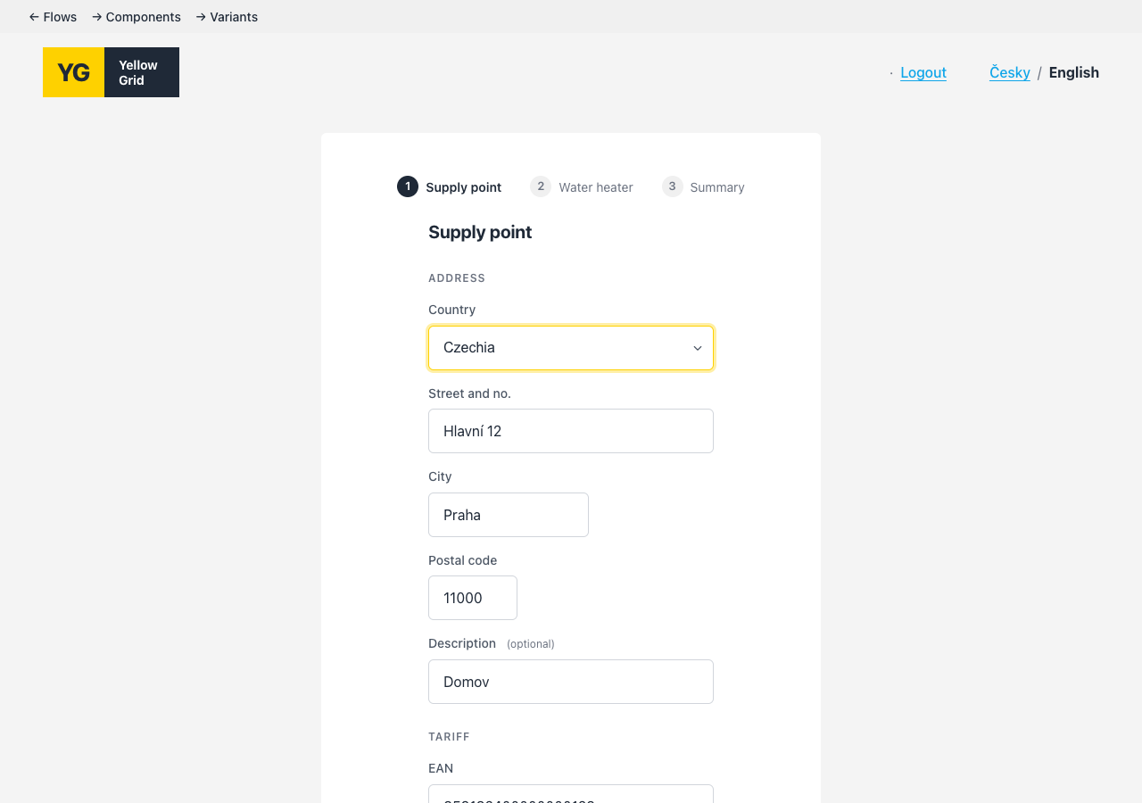Click the Country field label
The width and height of the screenshot is (1142, 803).
(x=451, y=310)
